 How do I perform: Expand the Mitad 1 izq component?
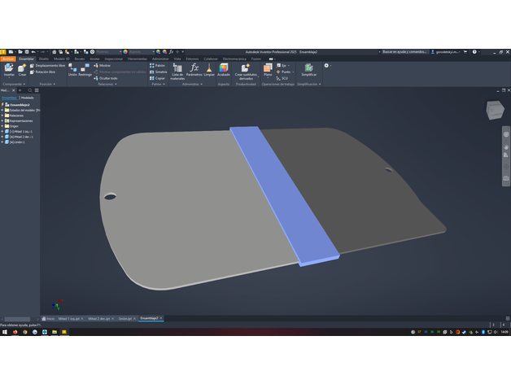[x=3, y=131]
